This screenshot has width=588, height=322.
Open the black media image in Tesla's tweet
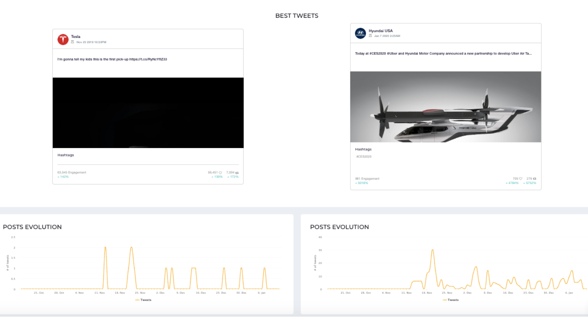coord(148,113)
